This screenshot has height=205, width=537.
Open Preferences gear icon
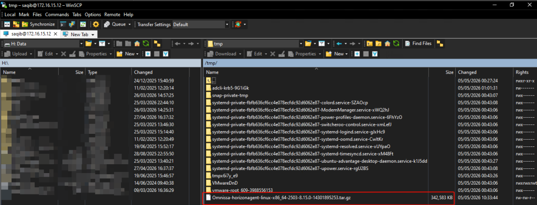[96, 24]
